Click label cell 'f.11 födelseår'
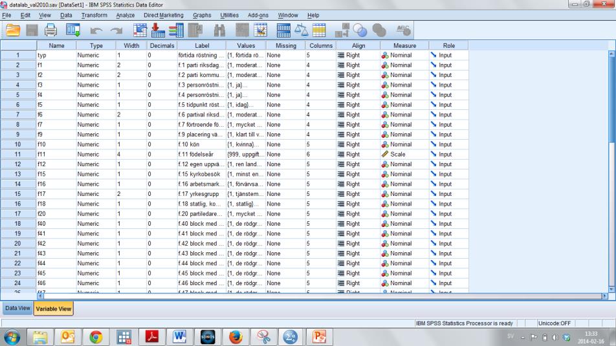 click(x=201, y=155)
